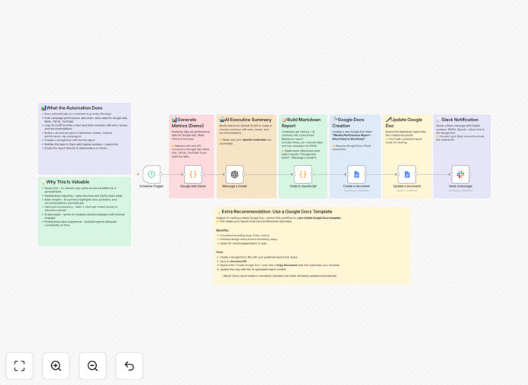The width and height of the screenshot is (528, 385).
Task: Open the OpenAI Message a model node
Action: (x=235, y=175)
